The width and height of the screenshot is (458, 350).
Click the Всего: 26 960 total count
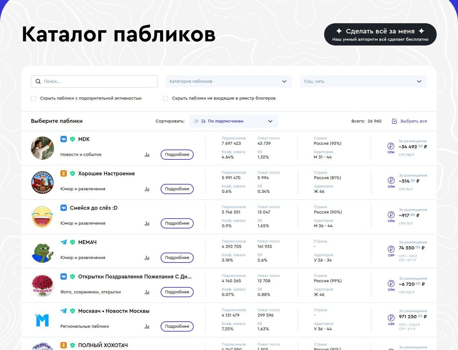coord(366,121)
